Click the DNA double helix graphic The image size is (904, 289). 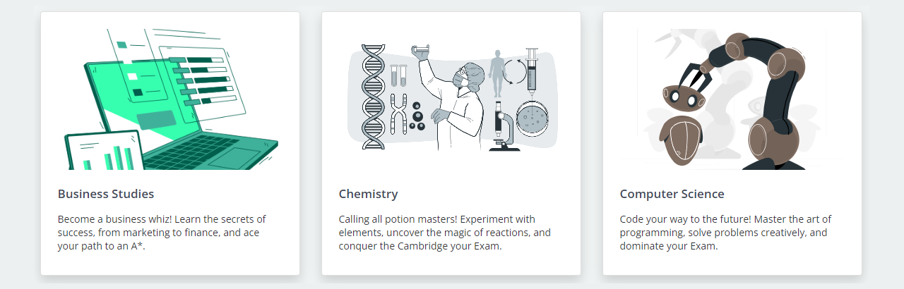click(372, 97)
